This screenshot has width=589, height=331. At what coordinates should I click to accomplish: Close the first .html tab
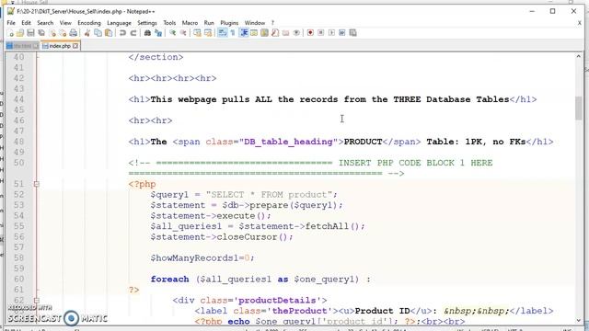pos(36,46)
